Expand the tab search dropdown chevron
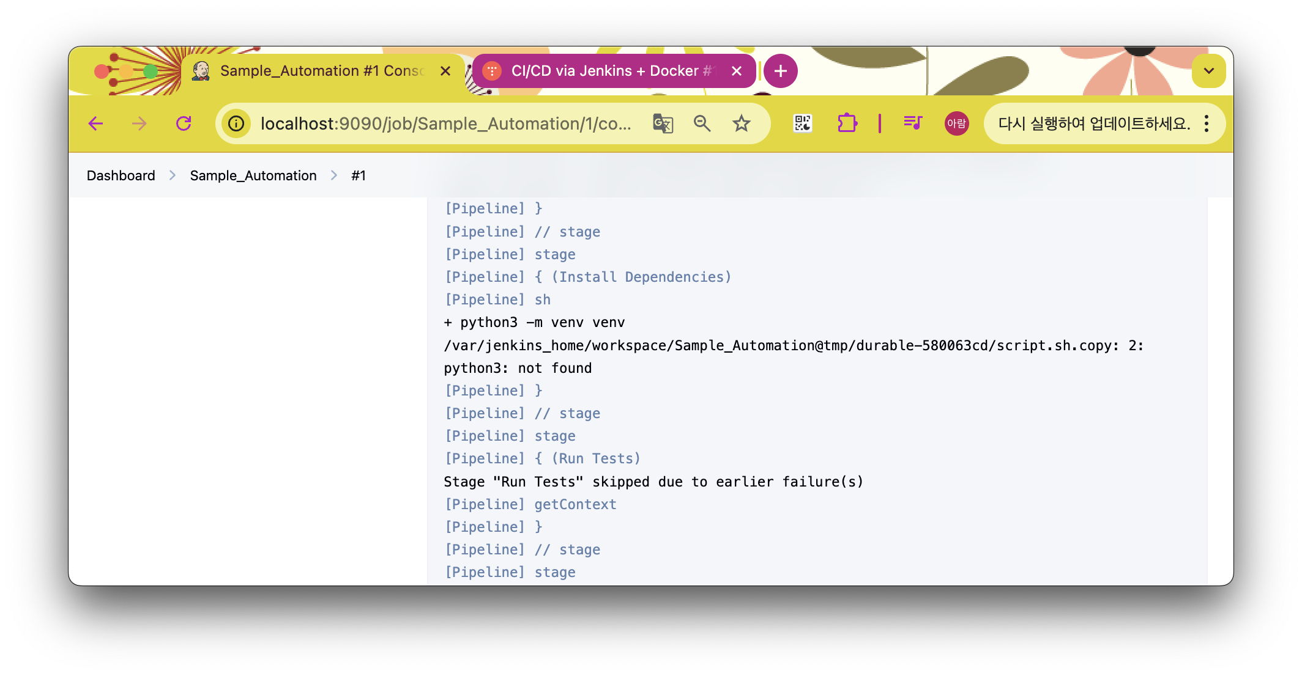1302x676 pixels. click(x=1208, y=71)
